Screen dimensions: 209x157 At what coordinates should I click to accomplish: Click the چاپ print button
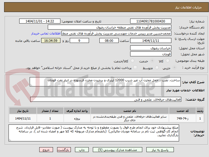(82, 150)
